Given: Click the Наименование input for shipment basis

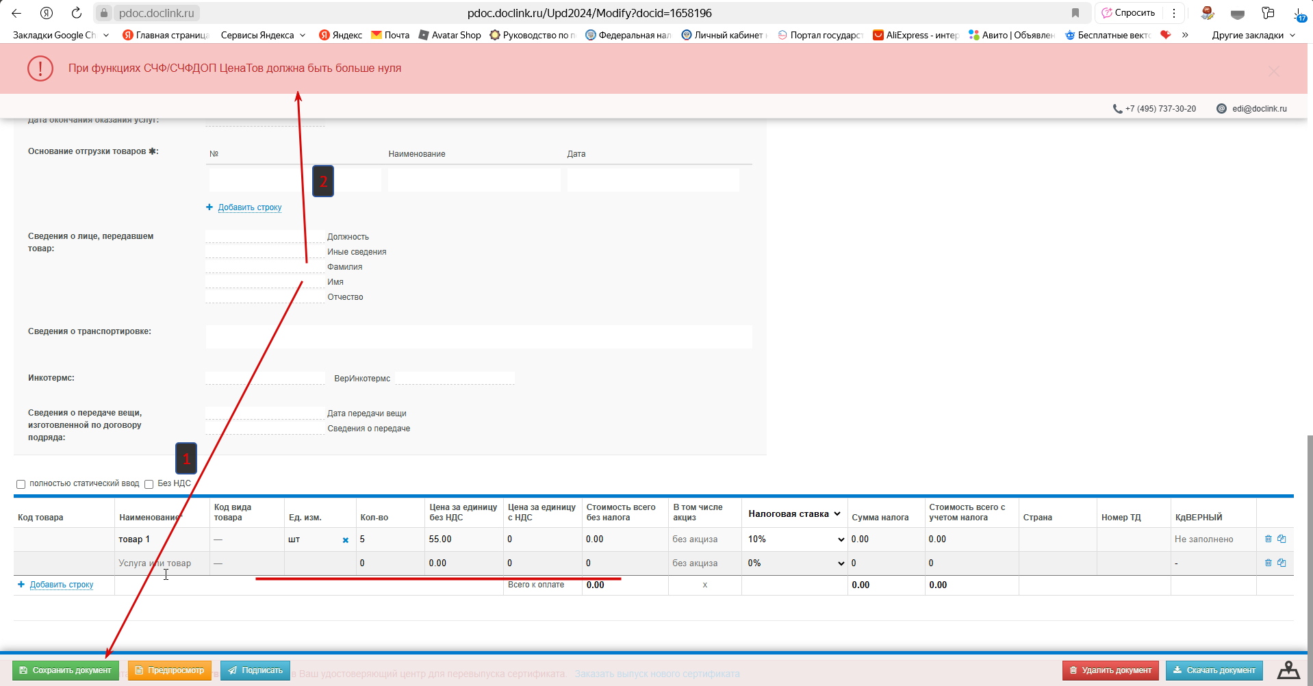Looking at the screenshot, I should point(474,179).
